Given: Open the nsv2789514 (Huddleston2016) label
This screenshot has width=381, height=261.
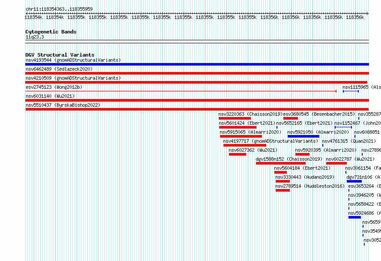Looking at the screenshot, I should (310, 186).
